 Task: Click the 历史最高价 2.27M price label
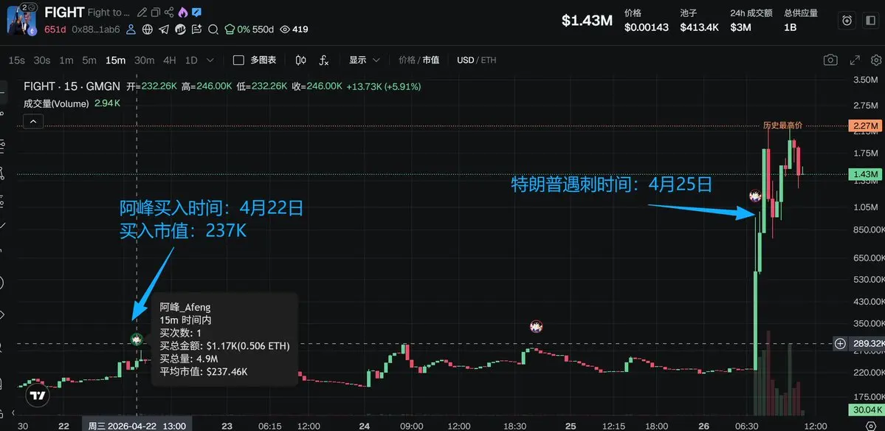click(x=864, y=125)
